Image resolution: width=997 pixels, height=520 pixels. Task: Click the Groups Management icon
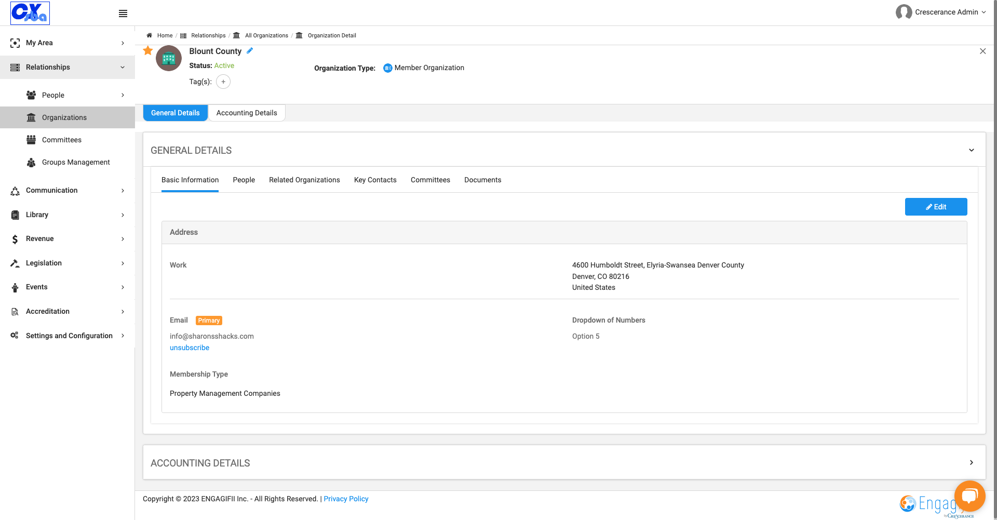pyautogui.click(x=31, y=162)
